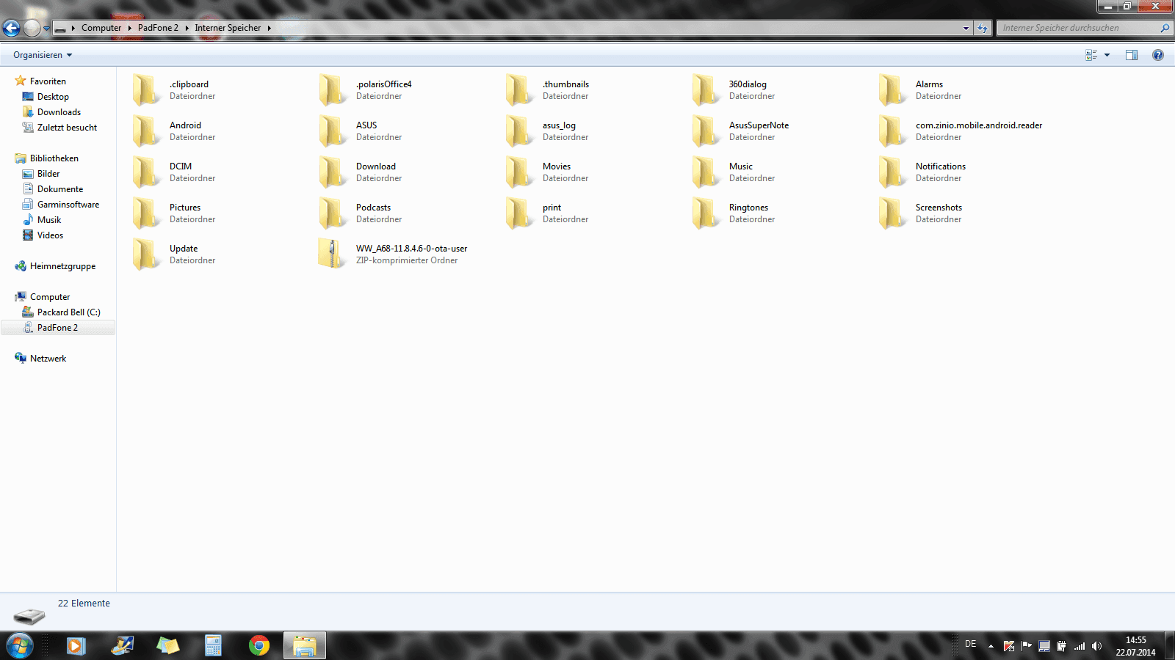Select the WW_A68-11.8.4.6-0-ota-user ZIP file icon
The image size is (1175, 660).
click(333, 254)
